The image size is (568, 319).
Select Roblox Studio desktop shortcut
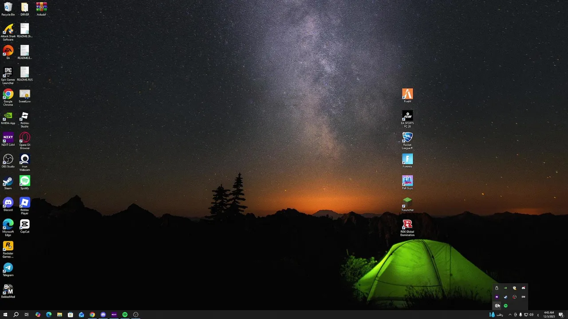[25, 119]
